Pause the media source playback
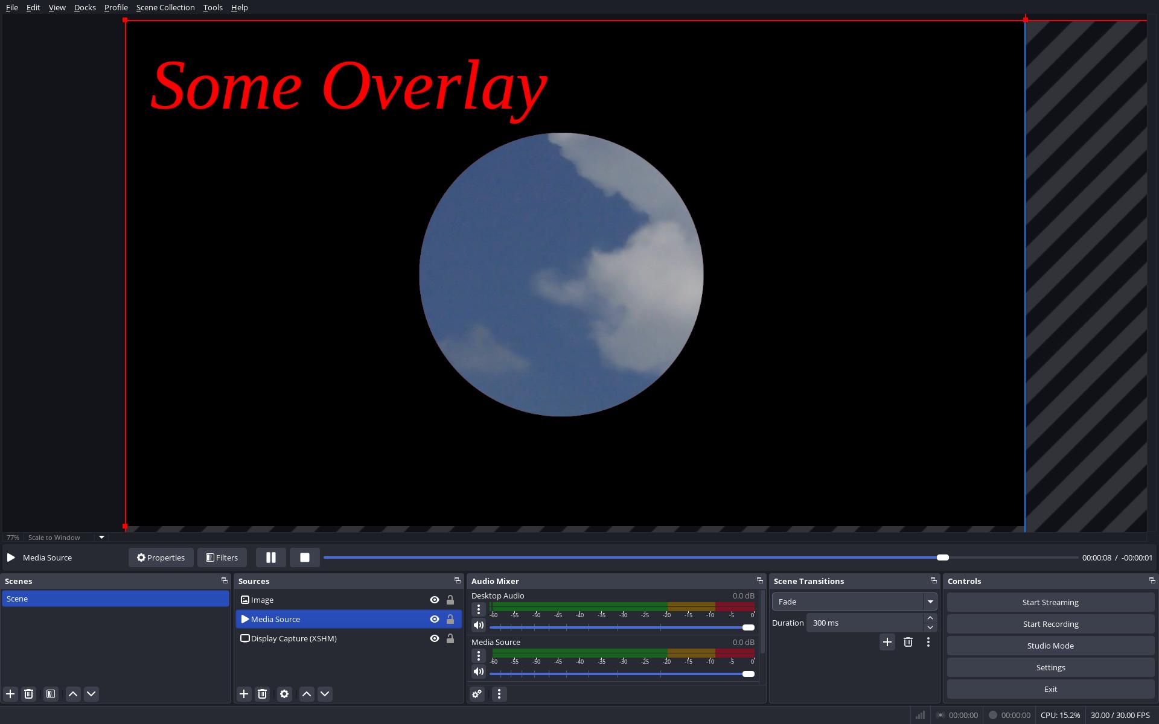Screen dimensions: 1159x724 pyautogui.click(x=270, y=557)
